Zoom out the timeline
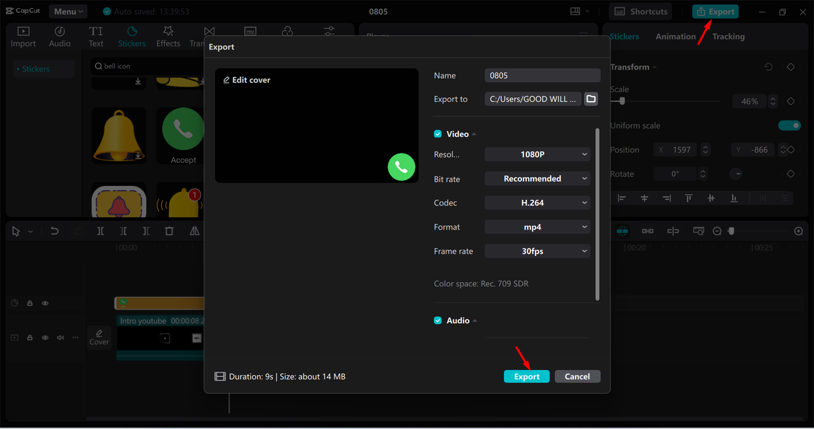Image resolution: width=814 pixels, height=429 pixels. 717,231
